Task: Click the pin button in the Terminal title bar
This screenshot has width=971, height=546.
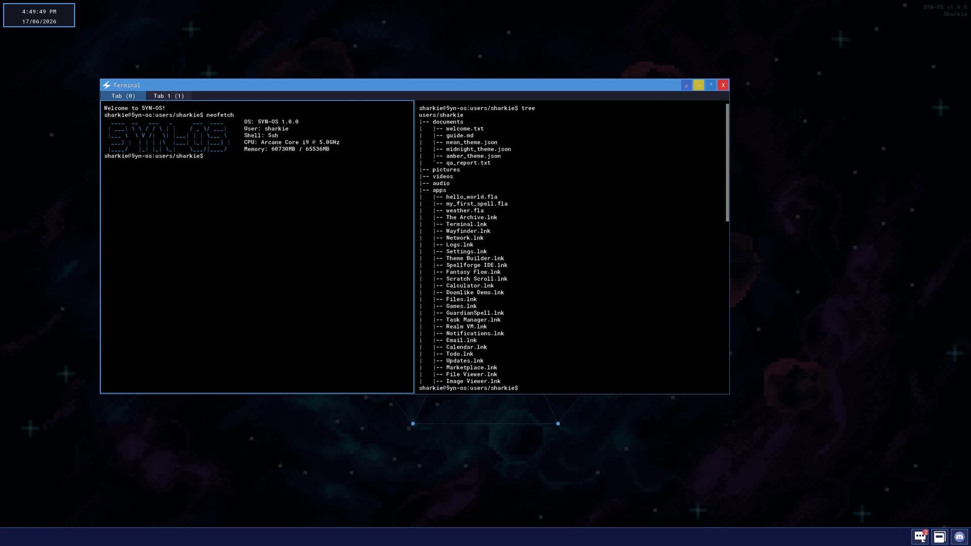Action: point(686,85)
